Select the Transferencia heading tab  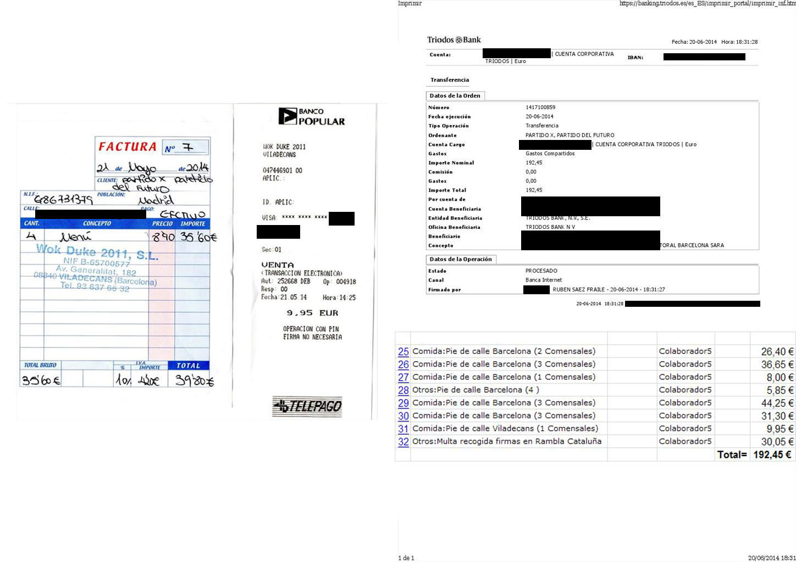point(450,80)
